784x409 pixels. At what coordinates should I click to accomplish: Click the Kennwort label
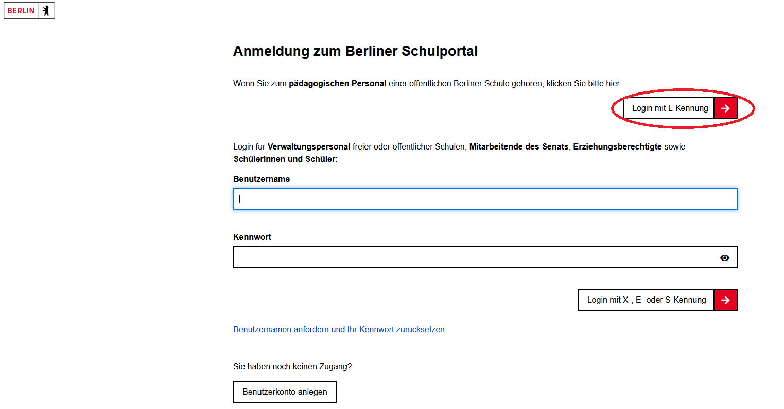pos(252,237)
